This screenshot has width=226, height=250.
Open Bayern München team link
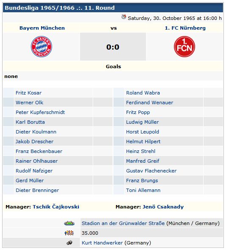coord(42,28)
